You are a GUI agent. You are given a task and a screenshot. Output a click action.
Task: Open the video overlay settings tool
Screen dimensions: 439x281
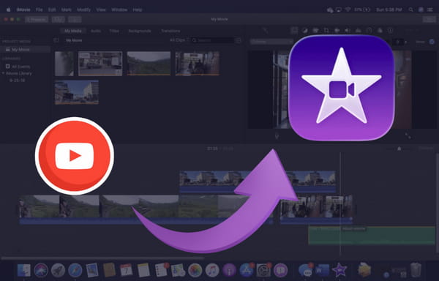pyautogui.click(x=294, y=31)
